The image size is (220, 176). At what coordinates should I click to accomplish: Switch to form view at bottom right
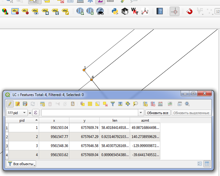coord(200,164)
